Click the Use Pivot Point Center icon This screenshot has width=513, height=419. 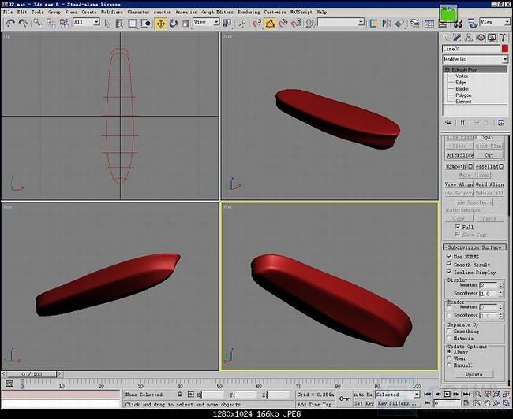click(x=227, y=23)
